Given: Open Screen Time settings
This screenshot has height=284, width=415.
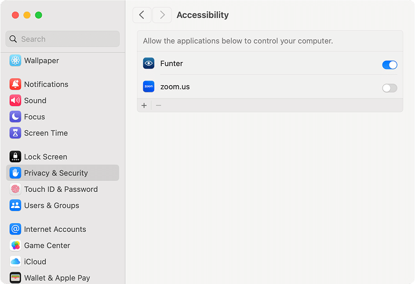Looking at the screenshot, I should (x=63, y=133).
